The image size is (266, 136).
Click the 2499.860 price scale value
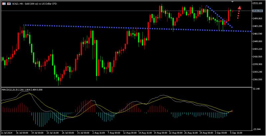(x=257, y=19)
